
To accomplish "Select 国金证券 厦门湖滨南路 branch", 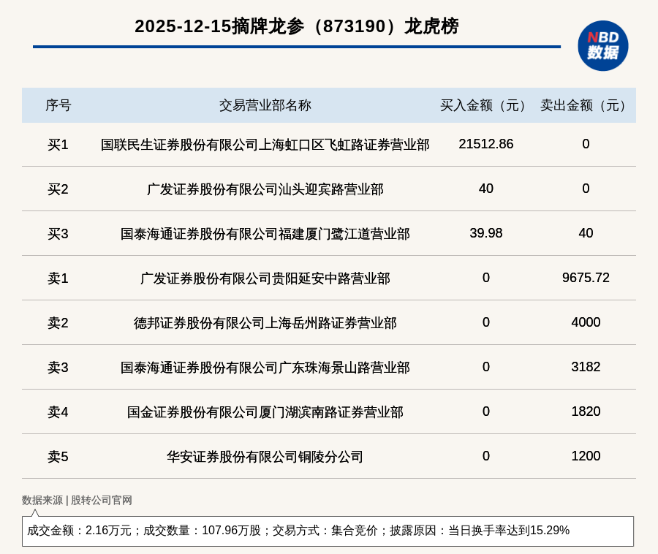I will (x=265, y=412).
